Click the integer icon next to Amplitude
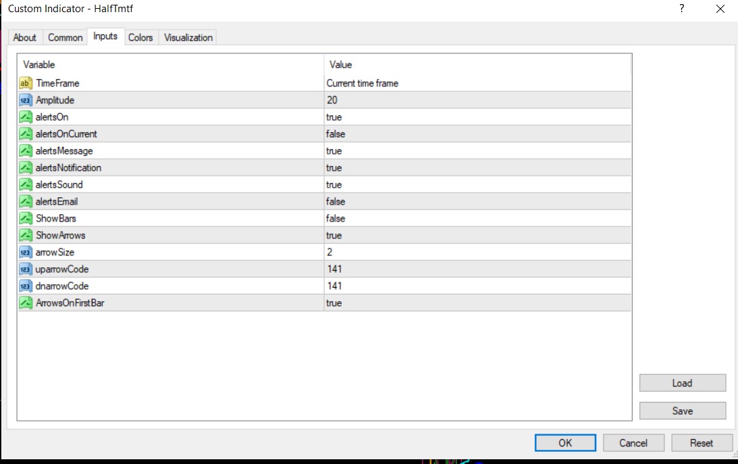 26,100
